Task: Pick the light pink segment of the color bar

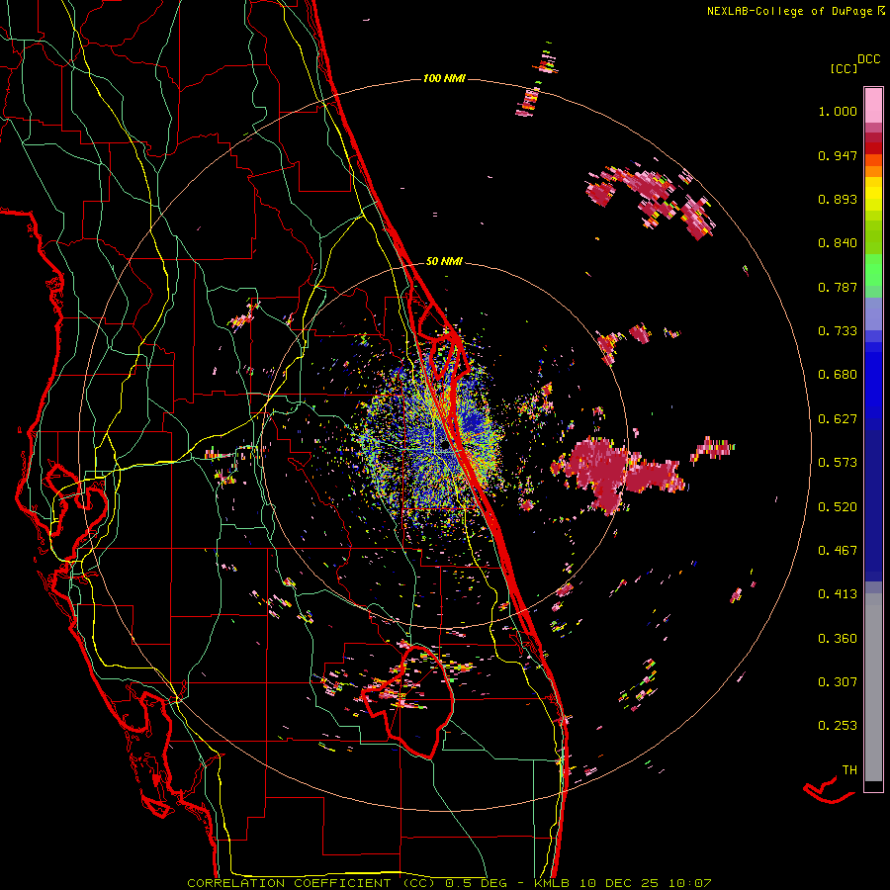Action: tap(873, 105)
